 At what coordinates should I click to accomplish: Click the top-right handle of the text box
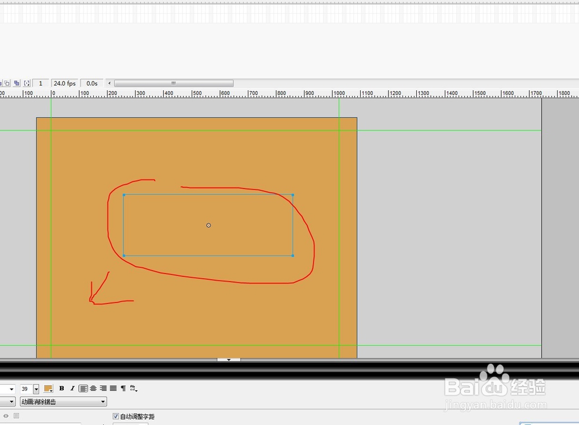pyautogui.click(x=293, y=195)
